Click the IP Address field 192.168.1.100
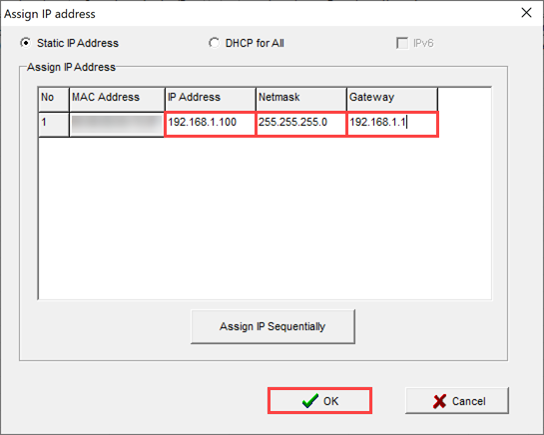 pos(210,124)
